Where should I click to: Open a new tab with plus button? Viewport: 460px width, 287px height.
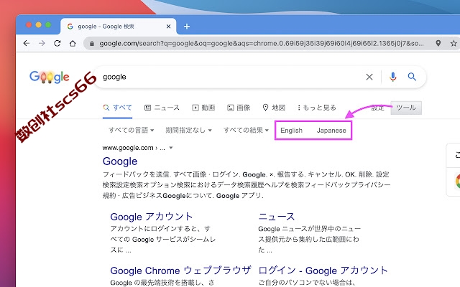[x=187, y=27]
